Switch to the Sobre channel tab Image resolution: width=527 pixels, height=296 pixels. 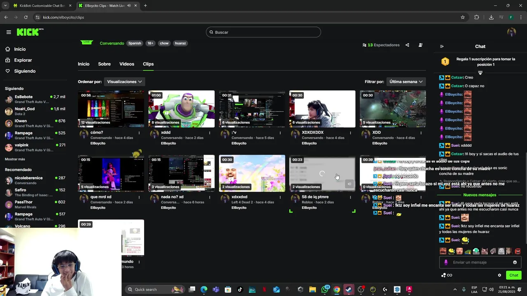click(x=104, y=64)
